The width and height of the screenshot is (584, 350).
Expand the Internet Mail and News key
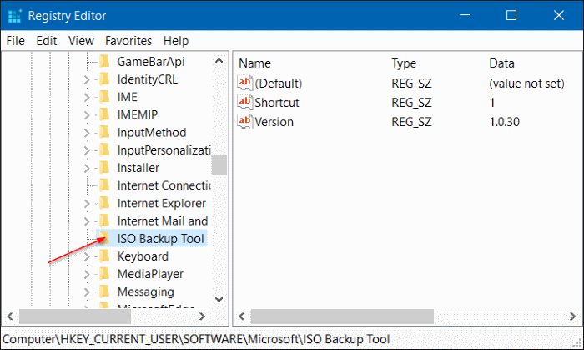(x=87, y=221)
